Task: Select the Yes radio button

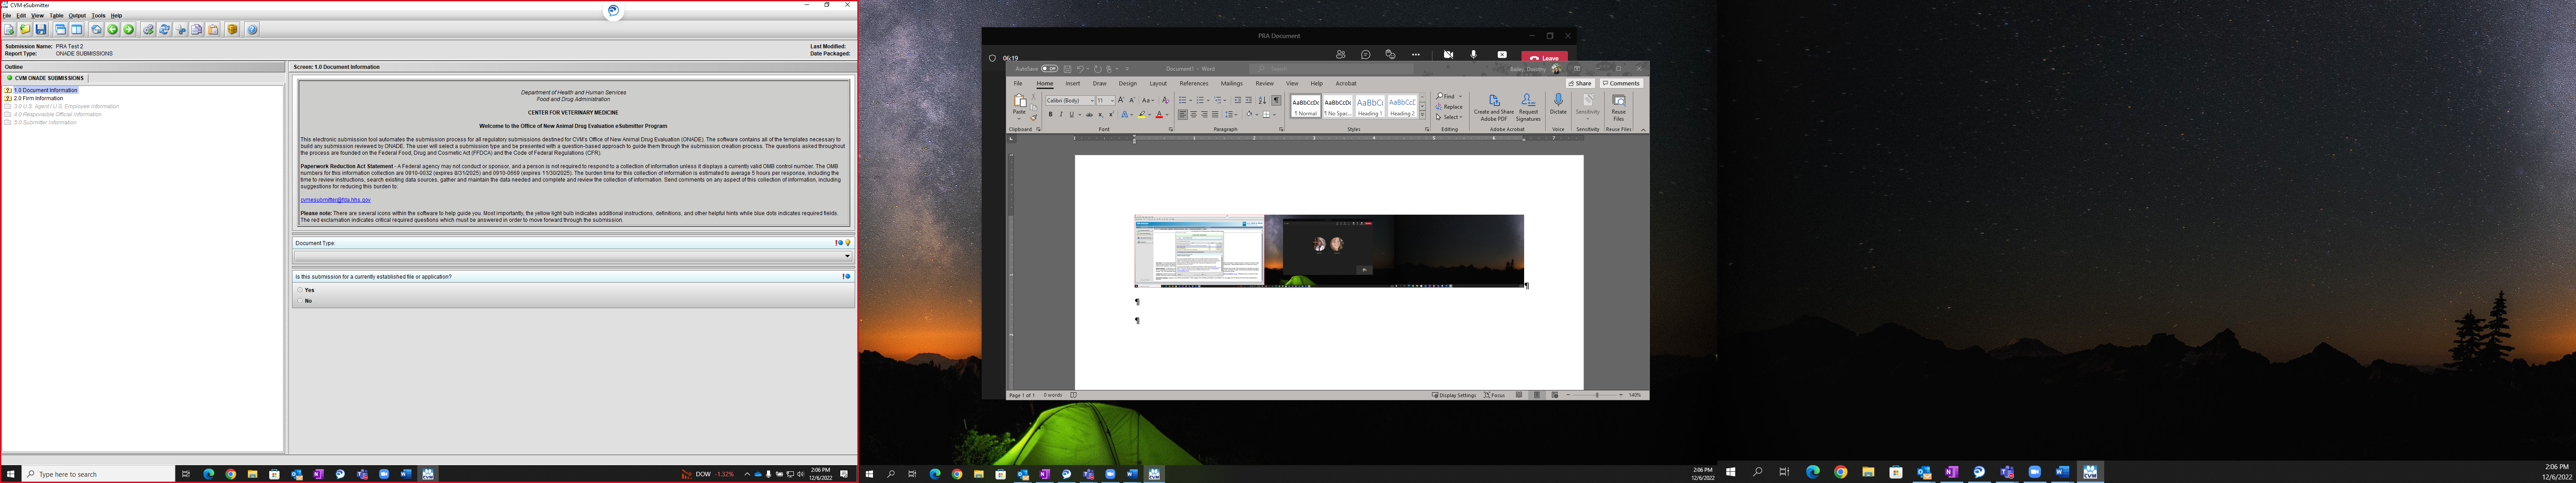Action: pyautogui.click(x=300, y=290)
